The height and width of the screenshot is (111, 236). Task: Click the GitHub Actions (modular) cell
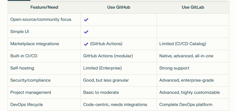pyautogui.click(x=119, y=56)
